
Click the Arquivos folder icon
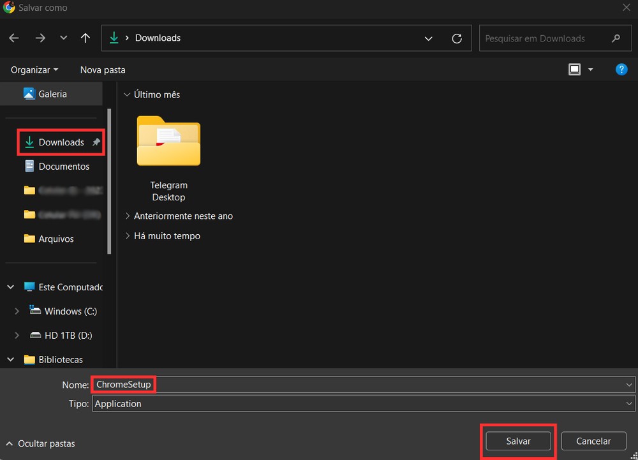29,239
